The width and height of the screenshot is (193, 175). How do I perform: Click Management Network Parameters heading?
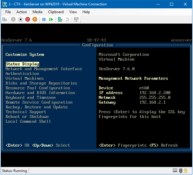(x=134, y=79)
